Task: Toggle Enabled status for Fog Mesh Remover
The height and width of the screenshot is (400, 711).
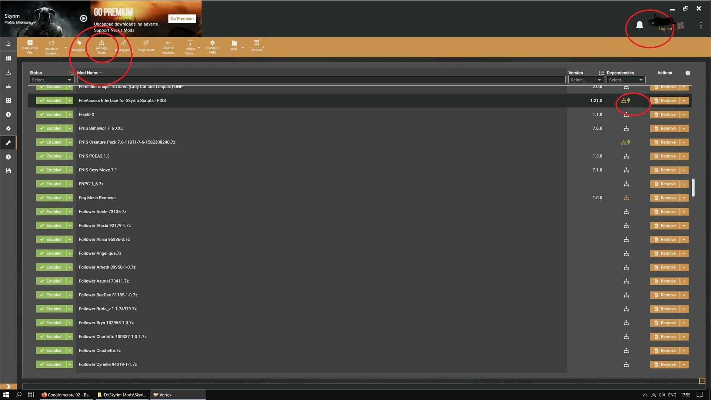Action: [x=51, y=198]
